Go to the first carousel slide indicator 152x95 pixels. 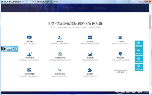pos(50,8)
